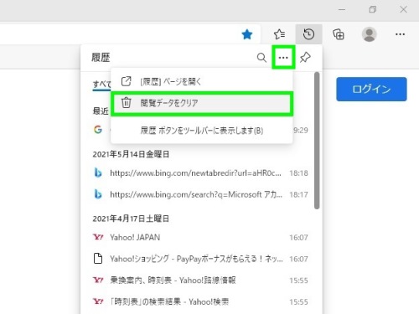Close the browser window
The image size is (419, 314).
tap(403, 9)
